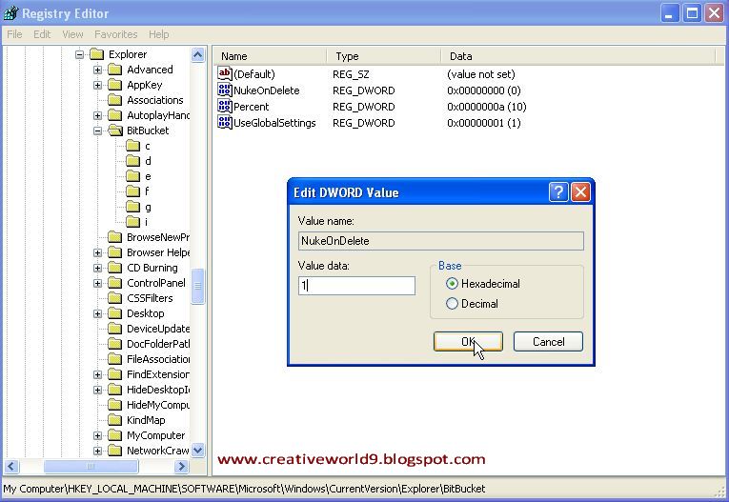729x502 pixels.
Task: Click the UseGlobalSettings data 0x00000001 (1)
Action: click(x=484, y=123)
